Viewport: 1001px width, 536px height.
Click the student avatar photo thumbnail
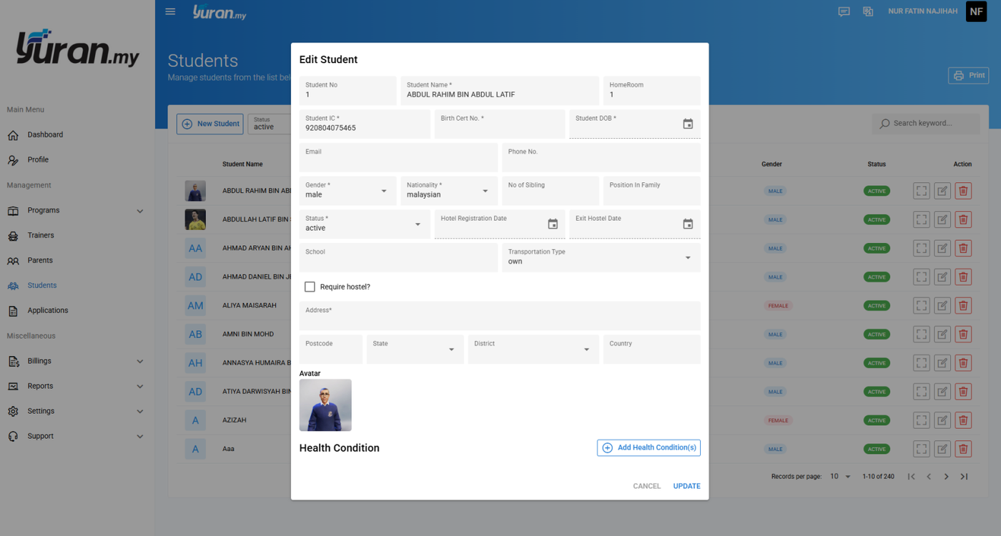tap(325, 405)
